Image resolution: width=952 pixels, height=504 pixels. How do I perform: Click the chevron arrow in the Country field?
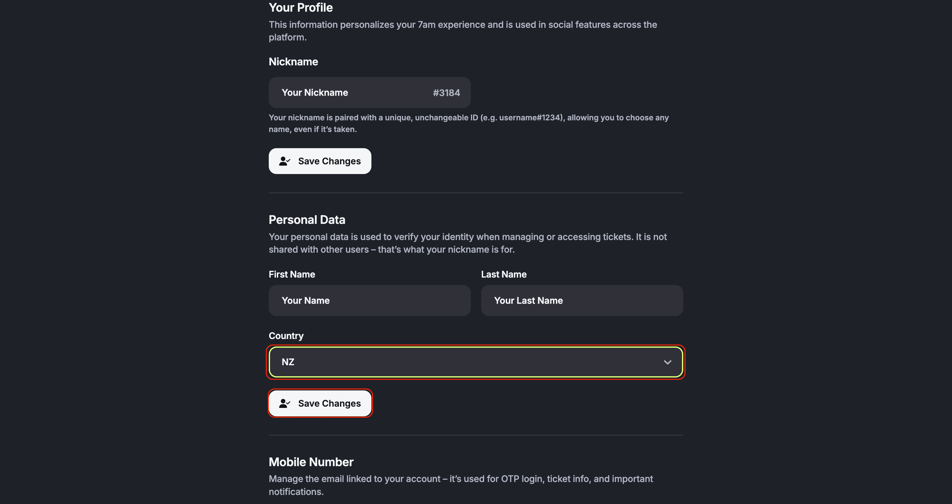(x=667, y=362)
